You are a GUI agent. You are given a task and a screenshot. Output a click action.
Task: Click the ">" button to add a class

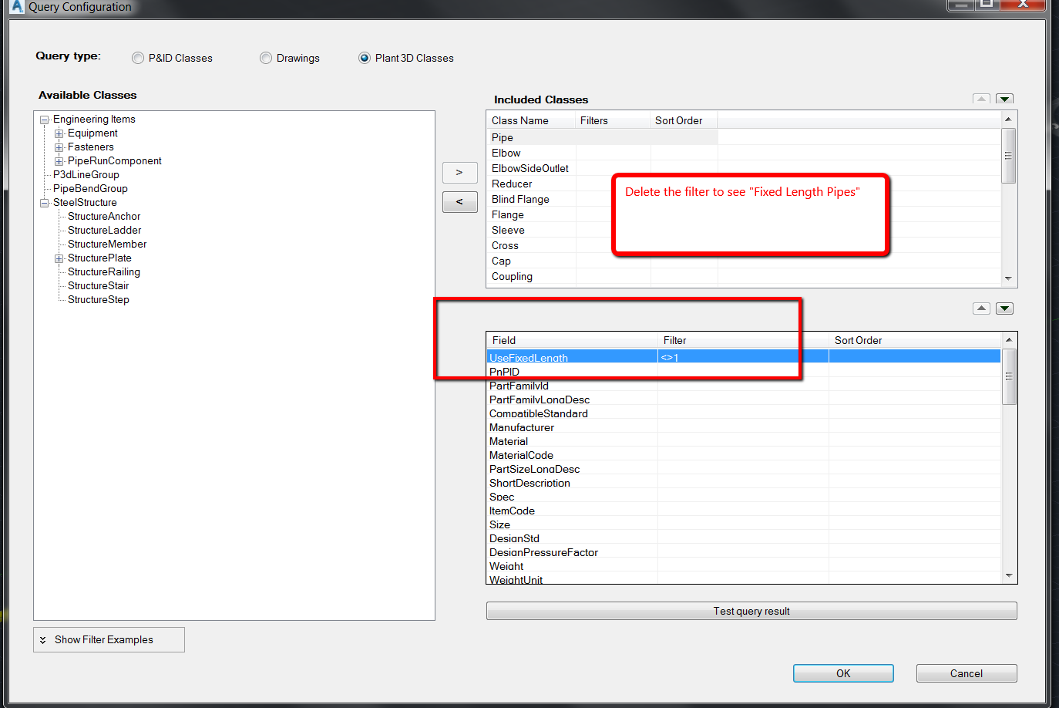pos(459,173)
